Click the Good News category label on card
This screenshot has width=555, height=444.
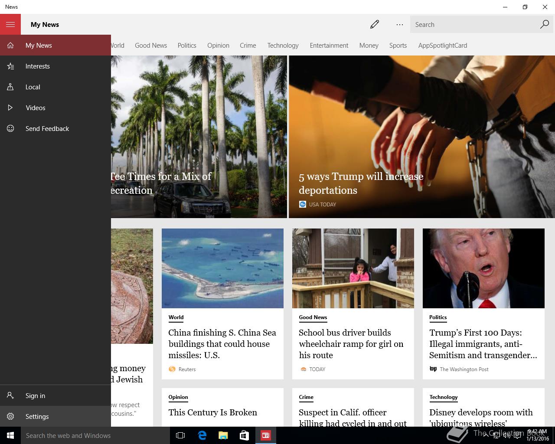[x=313, y=317]
